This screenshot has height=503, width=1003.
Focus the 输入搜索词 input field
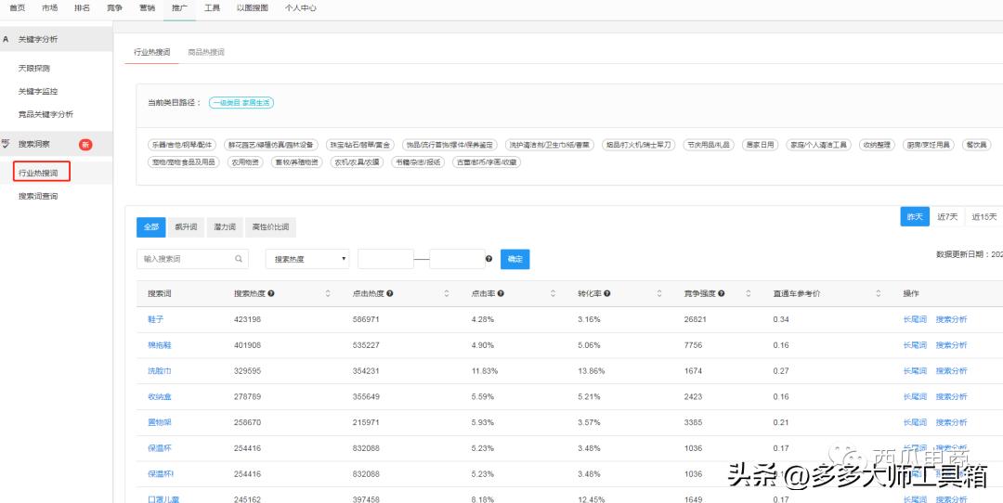coord(184,259)
